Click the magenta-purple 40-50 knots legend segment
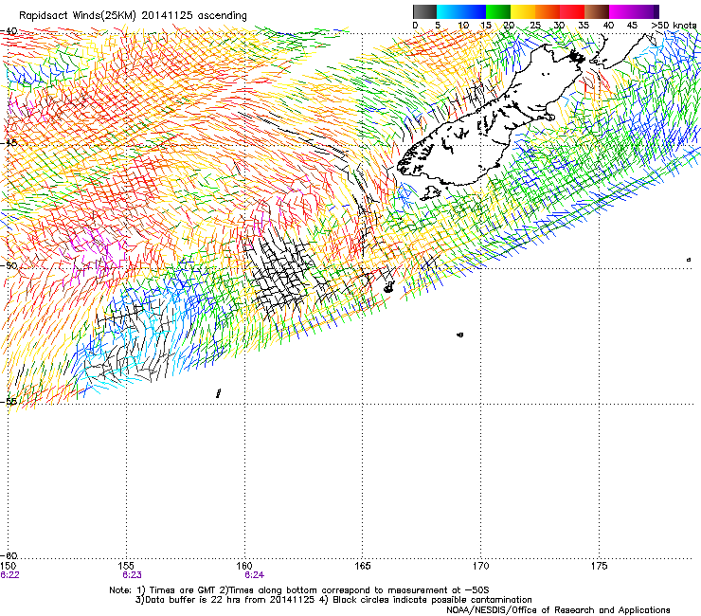 pos(634,11)
